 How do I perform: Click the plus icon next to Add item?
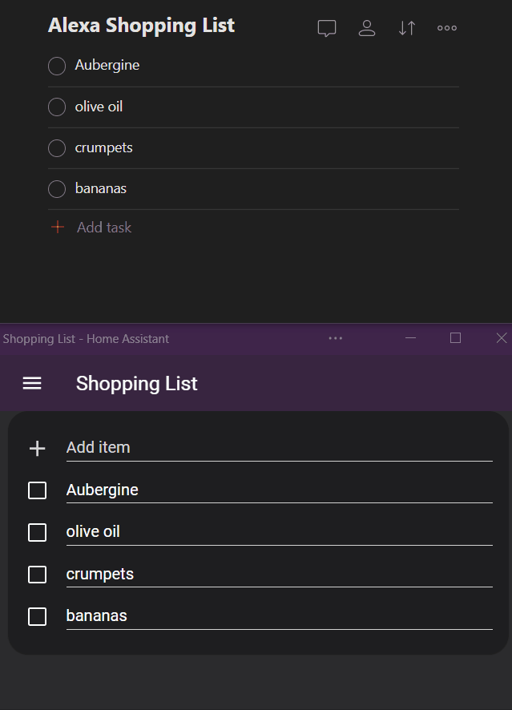tap(37, 448)
